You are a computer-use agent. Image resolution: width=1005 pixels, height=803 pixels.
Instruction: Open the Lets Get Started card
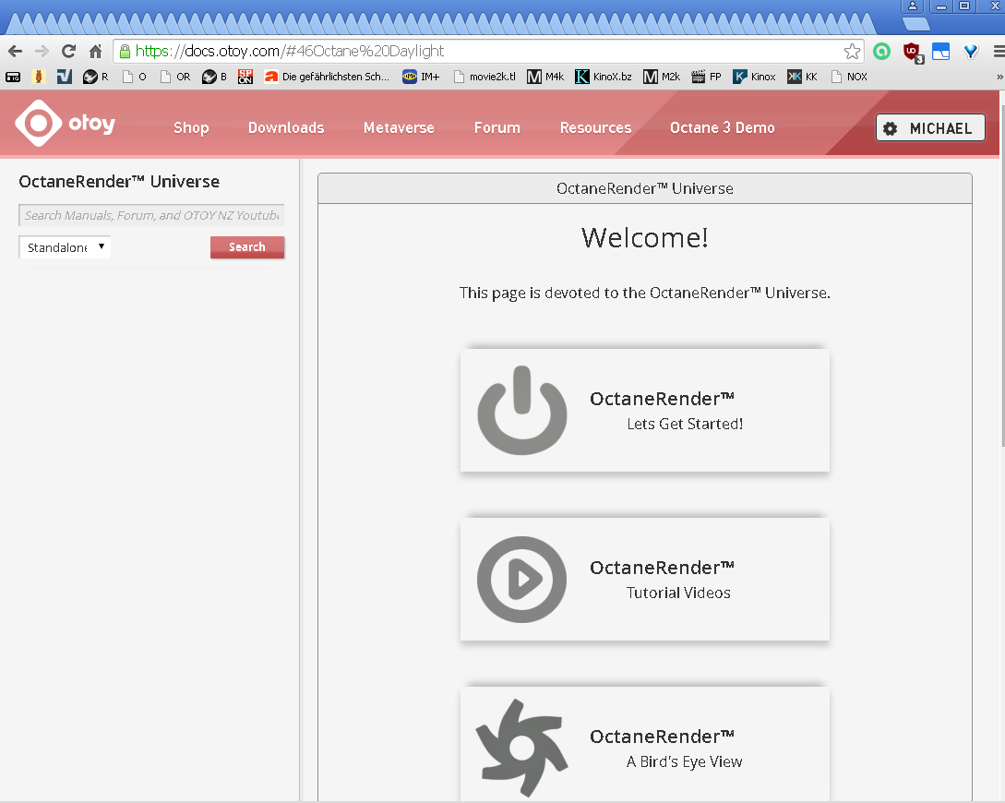point(645,410)
